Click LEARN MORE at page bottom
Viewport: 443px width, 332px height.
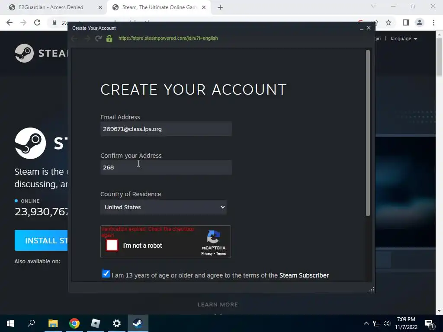(x=218, y=305)
